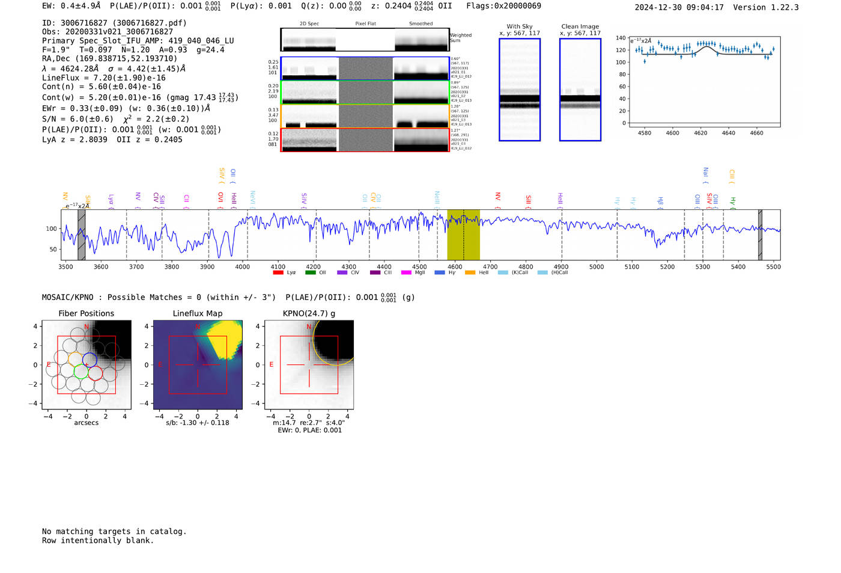Image resolution: width=841 pixels, height=573 pixels.
Task: Click the red fiber circle in Fiber Positions
Action: 95,373
